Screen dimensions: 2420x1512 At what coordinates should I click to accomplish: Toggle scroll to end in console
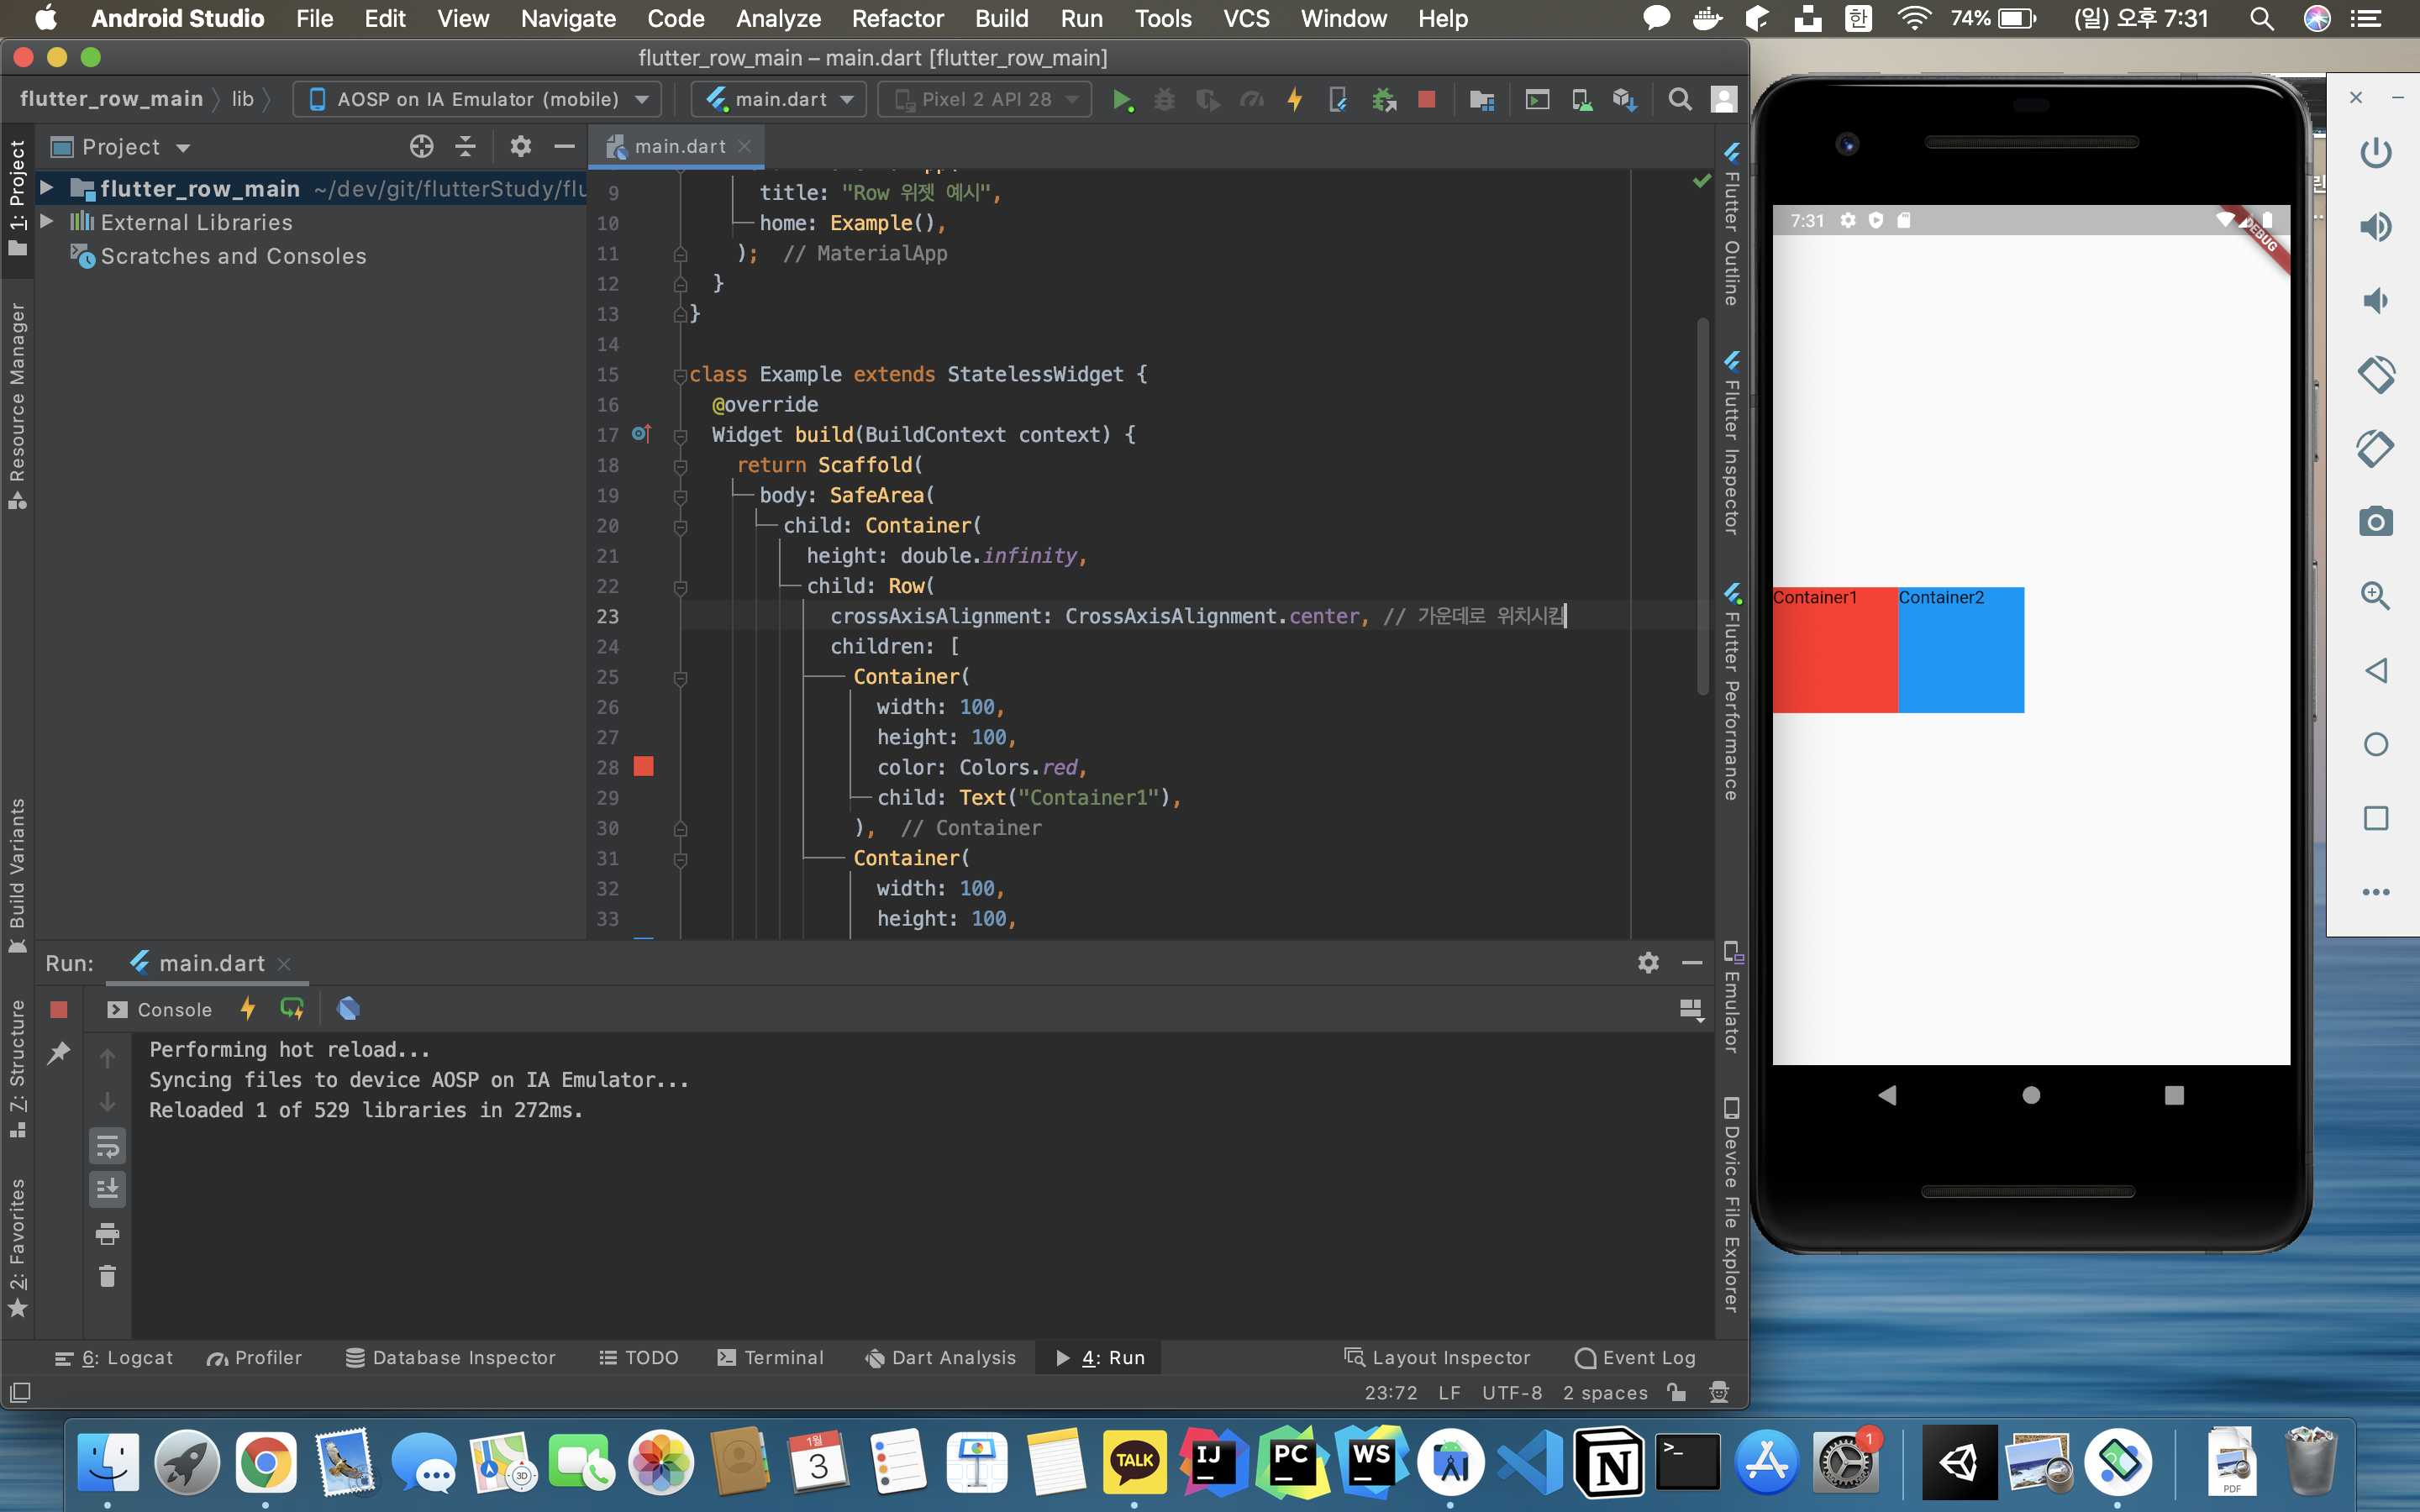coord(108,1189)
